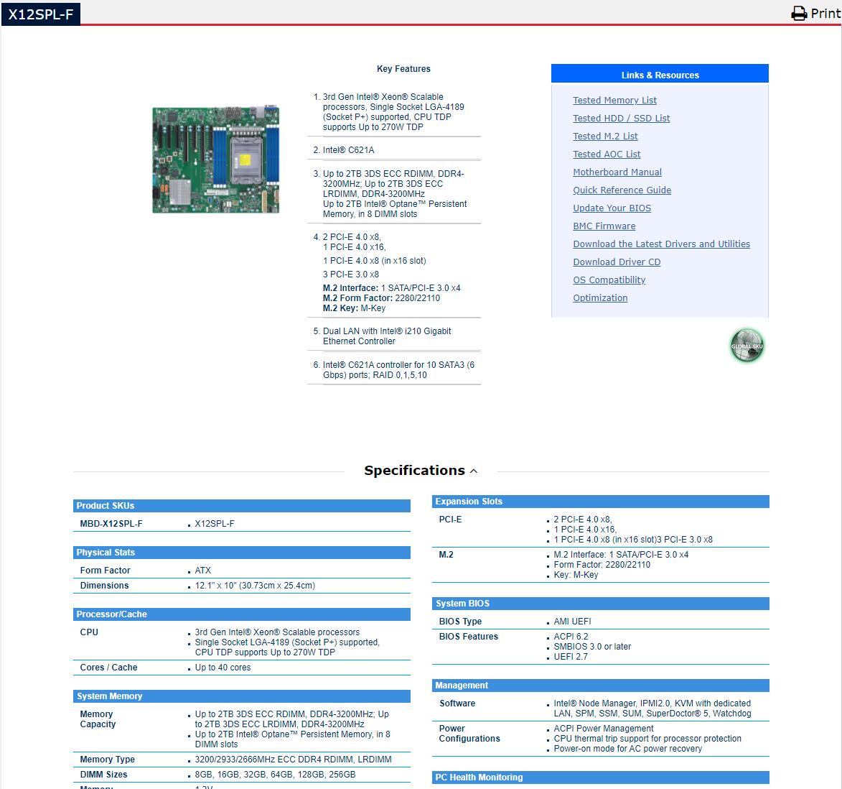
Task: Open the Optimization link
Action: [x=600, y=298]
